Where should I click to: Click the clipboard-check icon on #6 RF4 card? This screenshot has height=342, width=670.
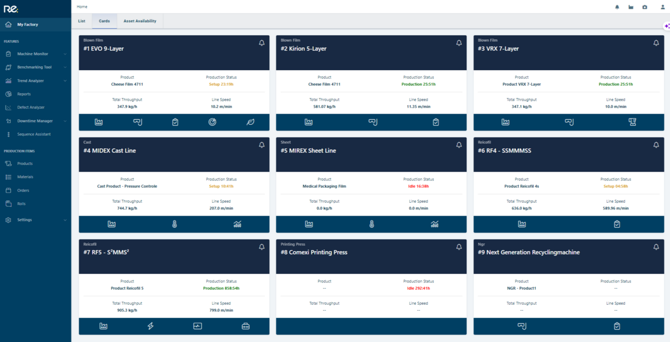pyautogui.click(x=617, y=224)
